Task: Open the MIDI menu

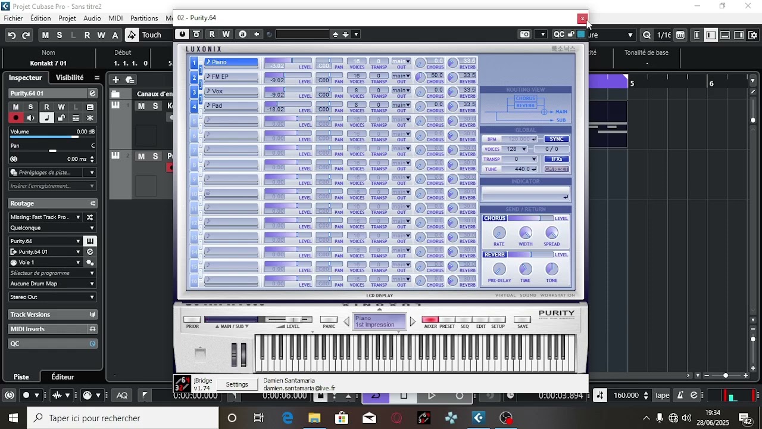Action: click(115, 18)
